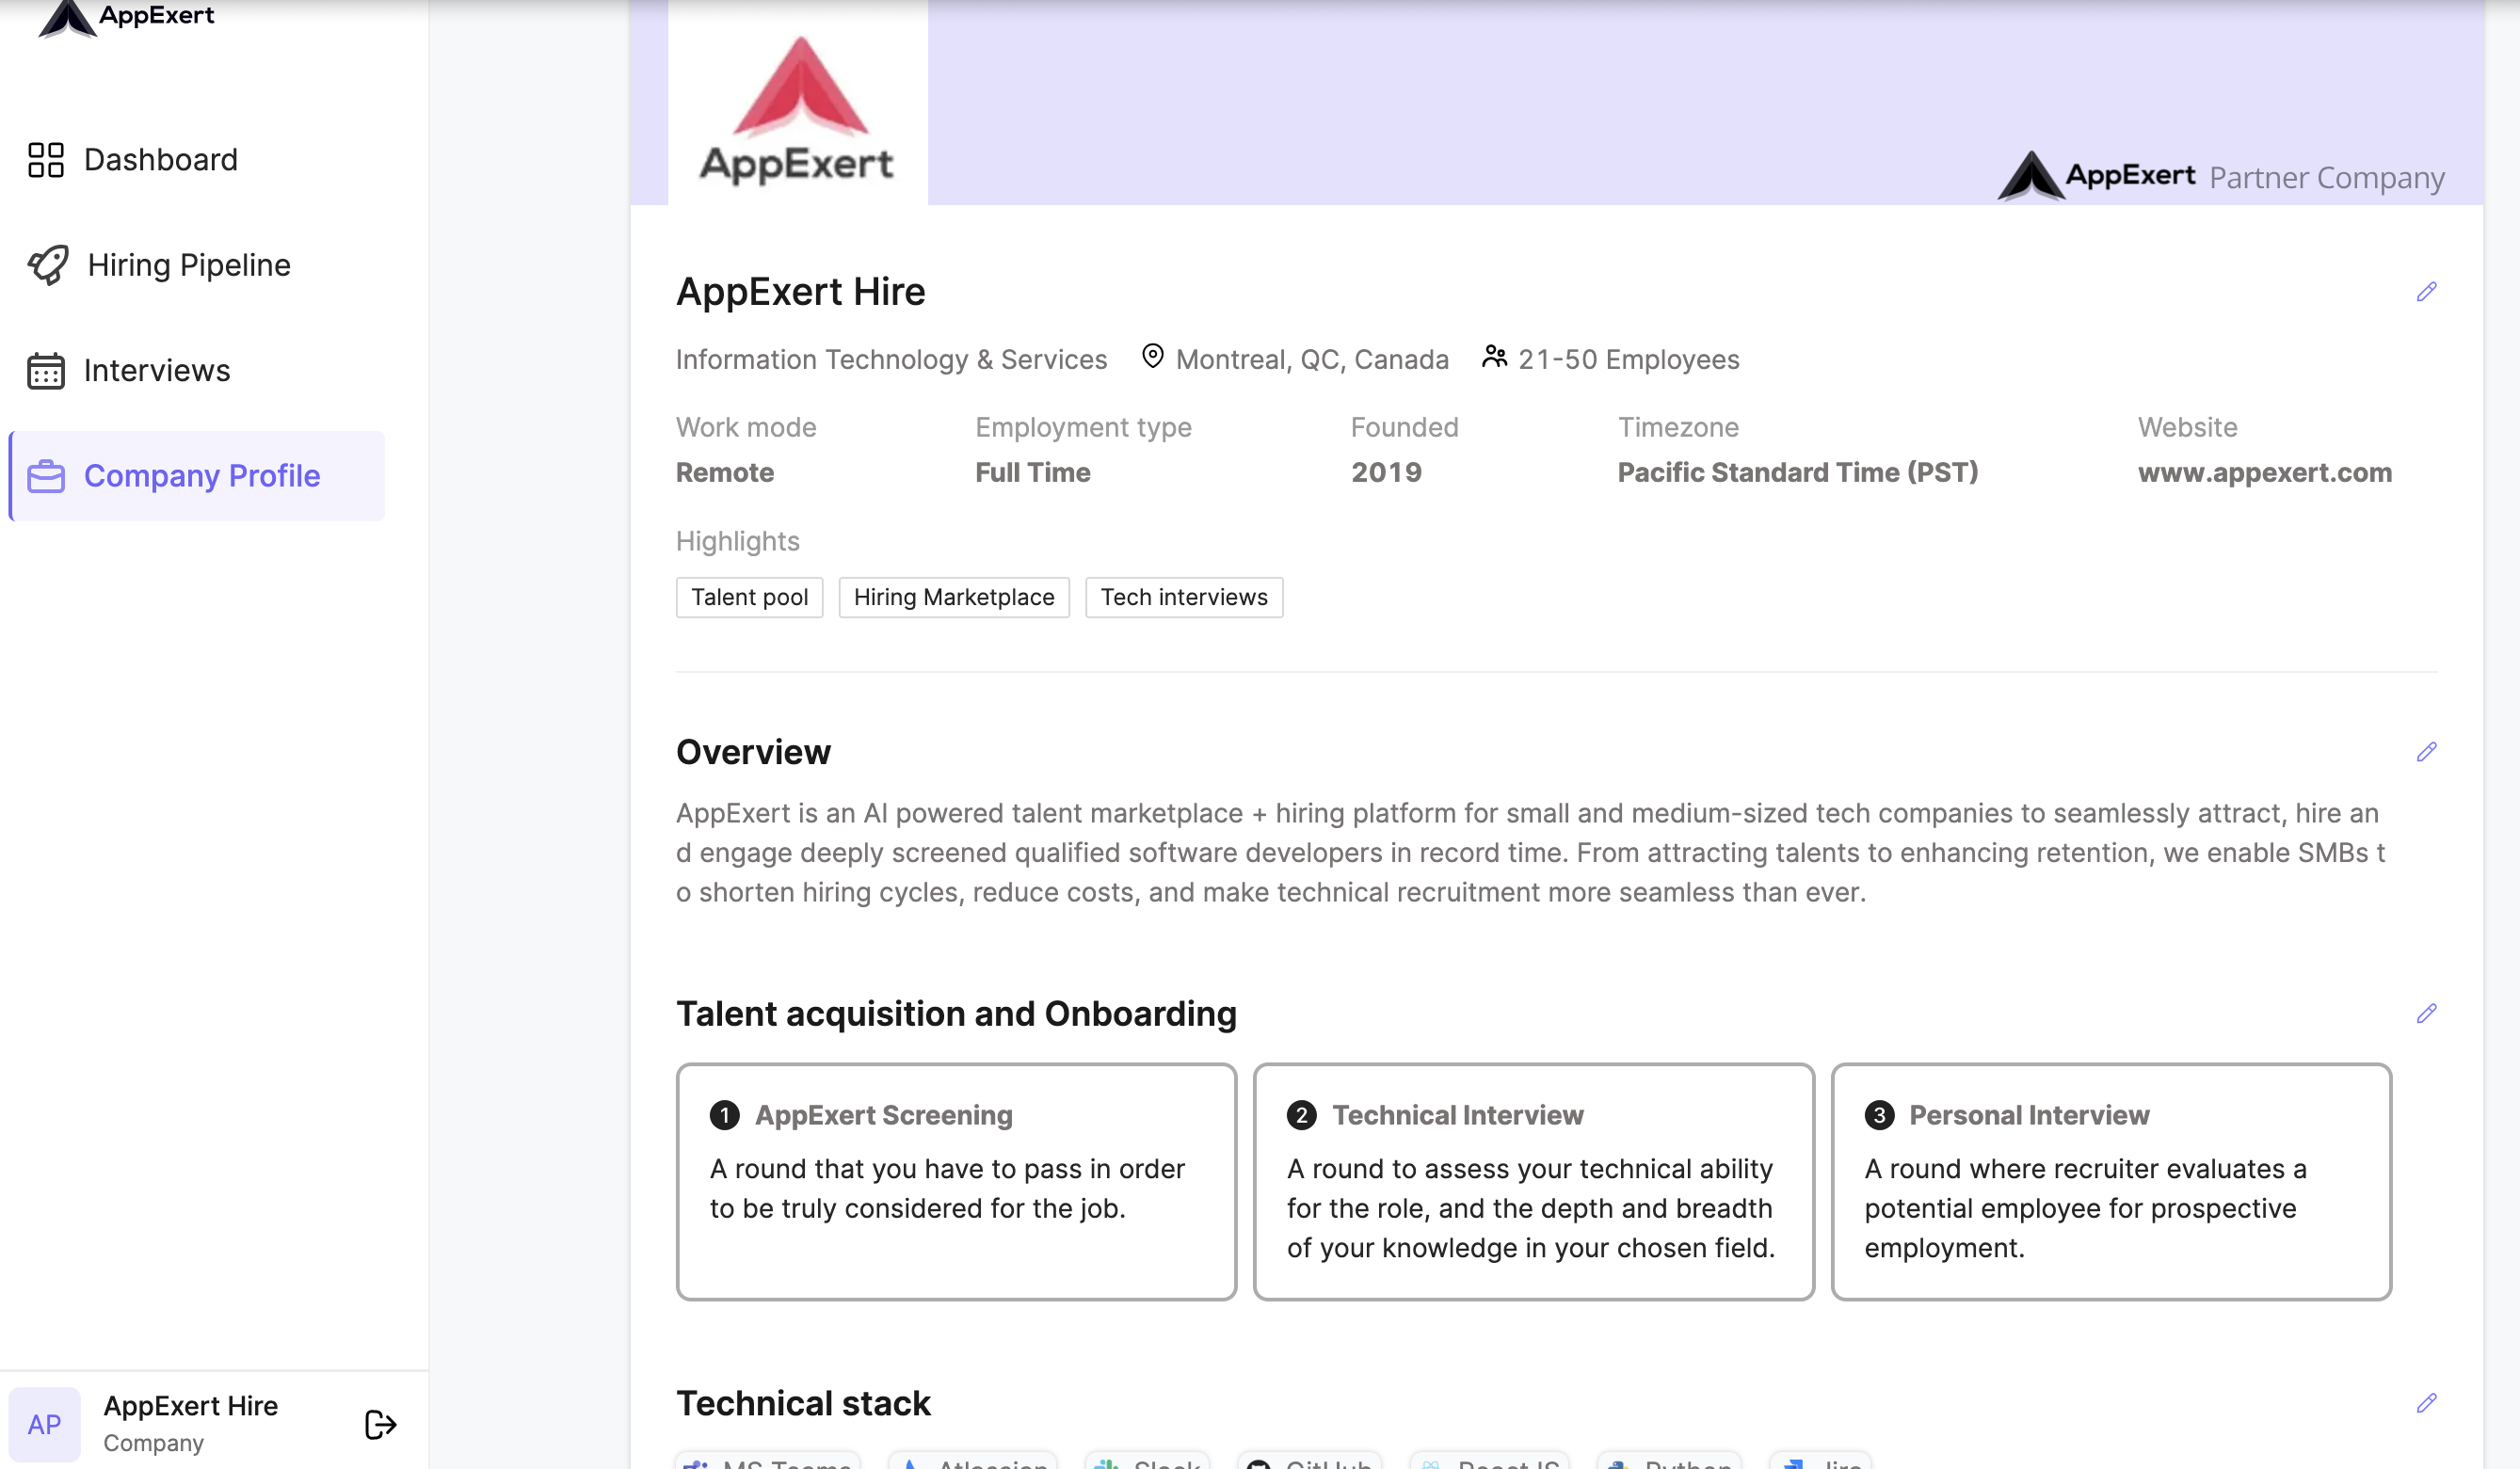Click the Information Technology & Services text
2520x1469 pixels.
tap(891, 360)
